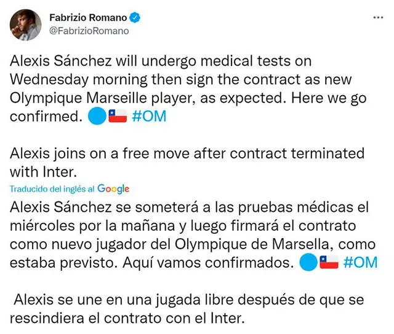The image size is (394, 334).
Task: Click the Google logo
Action: pos(113,189)
